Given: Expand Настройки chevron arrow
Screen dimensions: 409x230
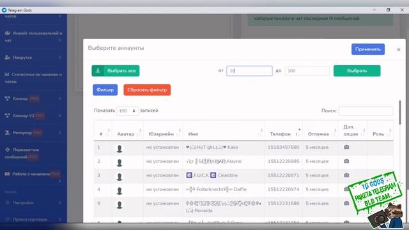Looking at the screenshot, I should (x=59, y=203).
